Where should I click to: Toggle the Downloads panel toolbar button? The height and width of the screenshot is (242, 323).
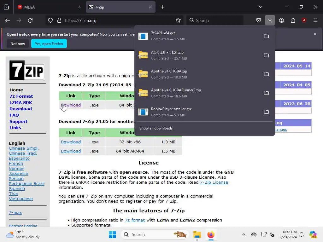(270, 20)
